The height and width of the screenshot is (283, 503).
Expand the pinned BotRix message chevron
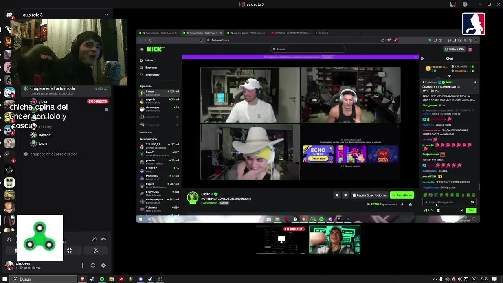(475, 88)
